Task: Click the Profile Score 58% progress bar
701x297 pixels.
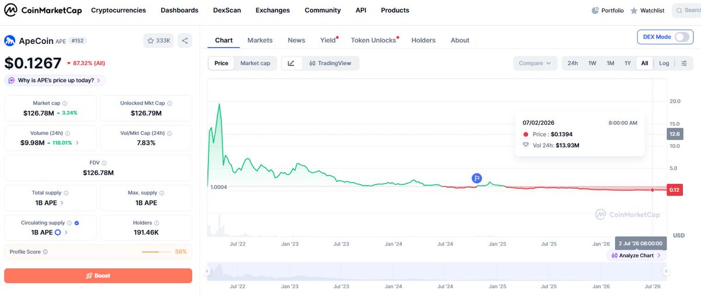Action: 158,252
